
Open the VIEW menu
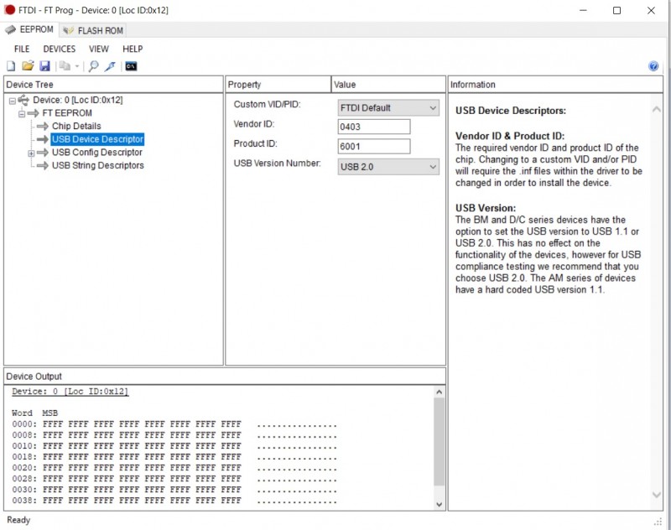coord(99,49)
